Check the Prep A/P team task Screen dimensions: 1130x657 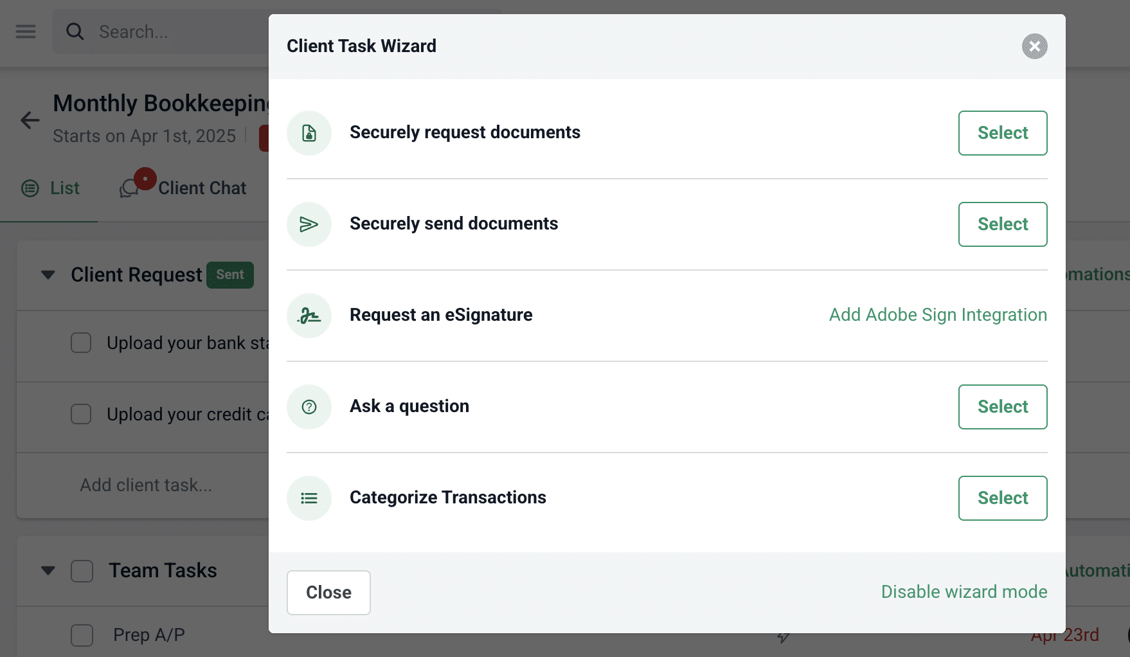point(82,634)
